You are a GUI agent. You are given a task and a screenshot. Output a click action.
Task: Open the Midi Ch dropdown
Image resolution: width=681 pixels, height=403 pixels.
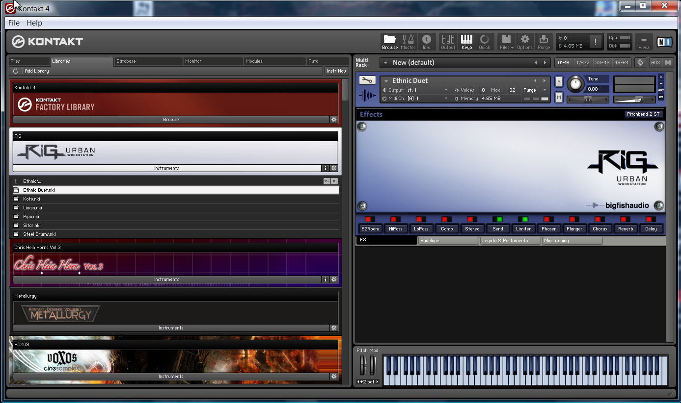[446, 99]
